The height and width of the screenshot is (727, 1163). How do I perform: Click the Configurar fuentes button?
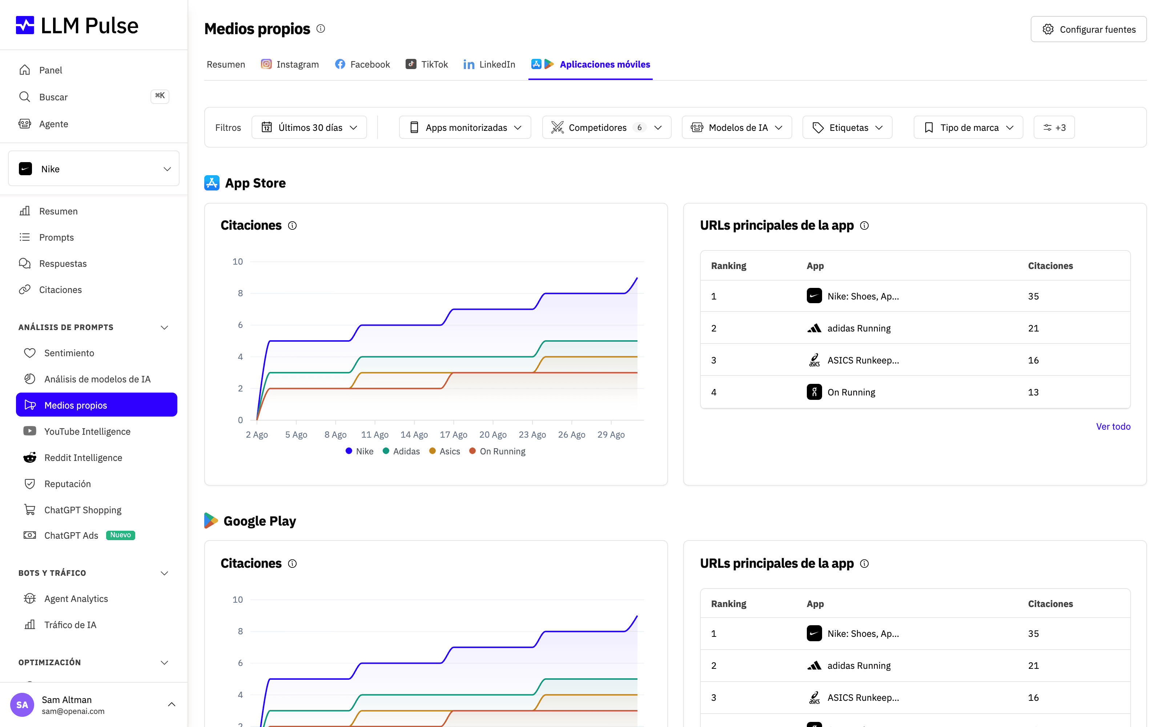point(1088,29)
